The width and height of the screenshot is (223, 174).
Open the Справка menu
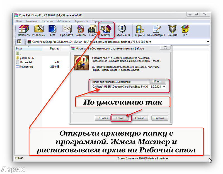click(97, 21)
